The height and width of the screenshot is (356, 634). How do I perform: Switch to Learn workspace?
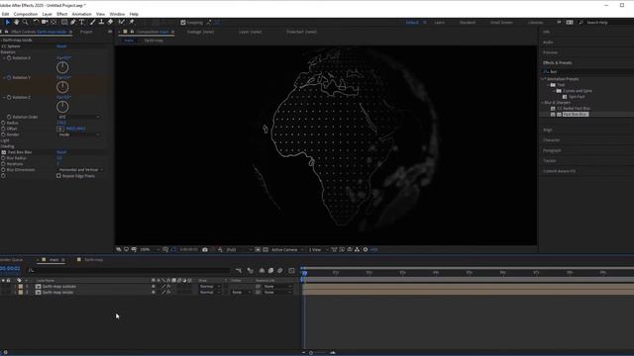[x=439, y=23]
